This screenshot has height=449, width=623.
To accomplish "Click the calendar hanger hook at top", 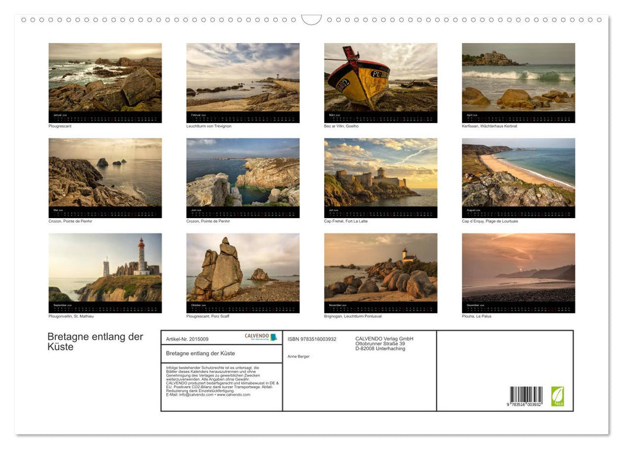I will (311, 20).
